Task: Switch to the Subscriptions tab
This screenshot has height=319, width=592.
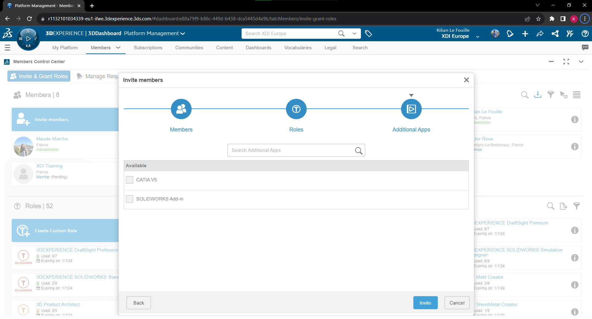Action: 148,48
